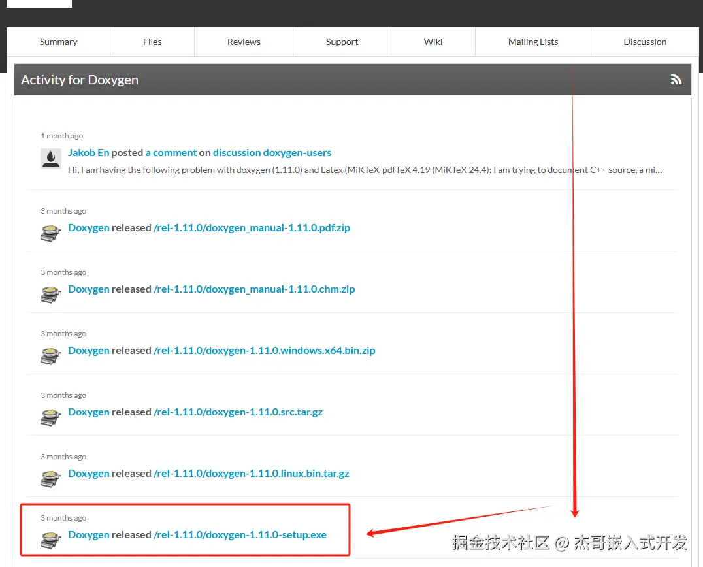The image size is (703, 567).
Task: Click '3 months ago' above src.tar.gz release
Action: [63, 395]
